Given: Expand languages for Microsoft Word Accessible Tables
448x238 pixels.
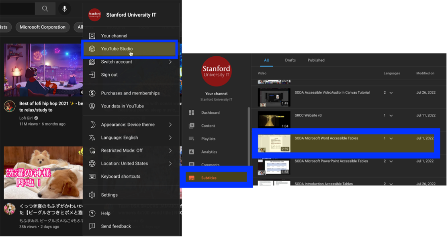Looking at the screenshot, I should click(391, 139).
